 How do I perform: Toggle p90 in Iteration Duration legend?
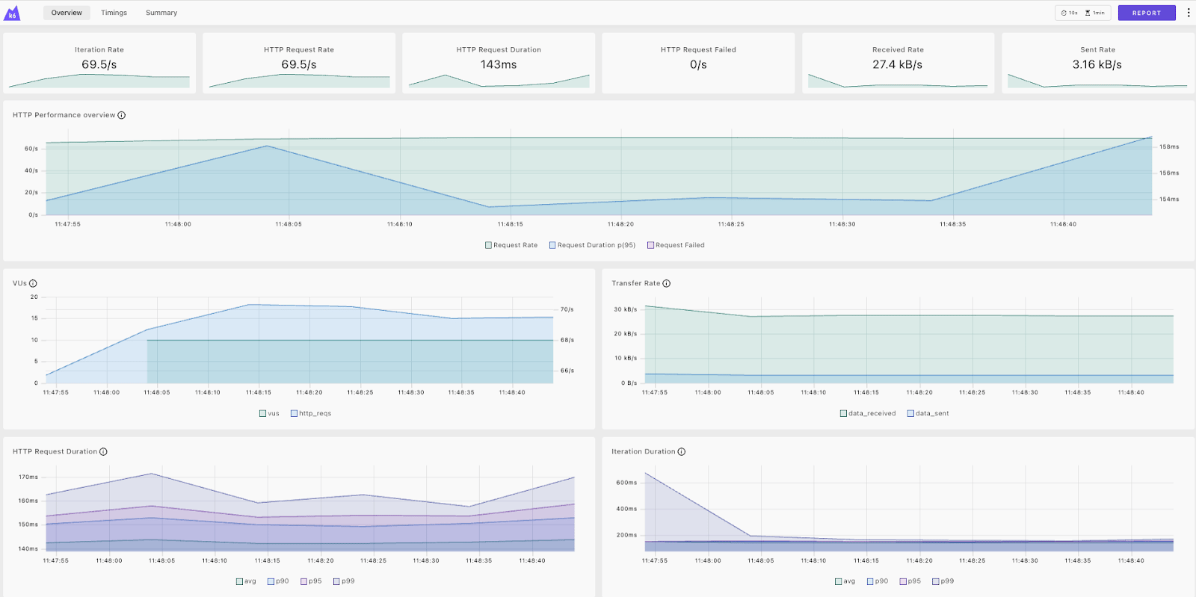878,581
